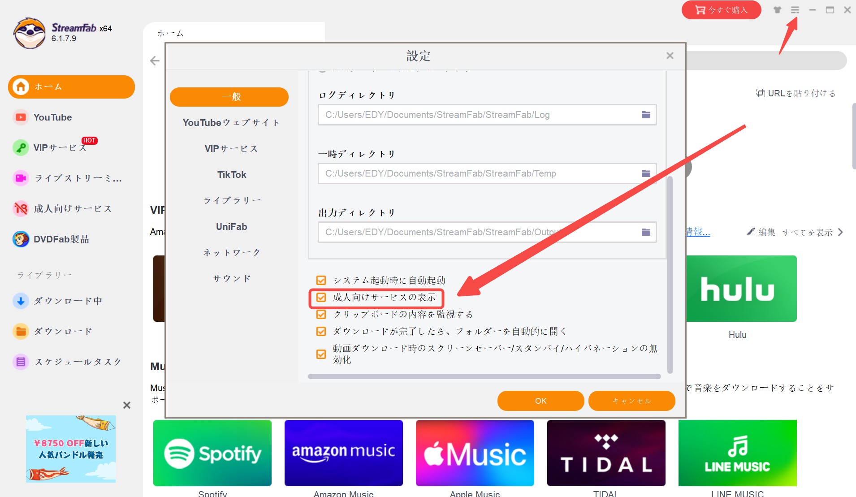This screenshot has height=497, width=856.
Task: Open ライブストリーミング camera icon
Action: coord(21,178)
